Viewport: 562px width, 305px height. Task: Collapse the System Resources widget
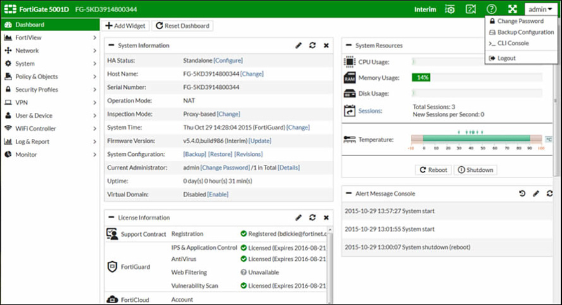349,45
